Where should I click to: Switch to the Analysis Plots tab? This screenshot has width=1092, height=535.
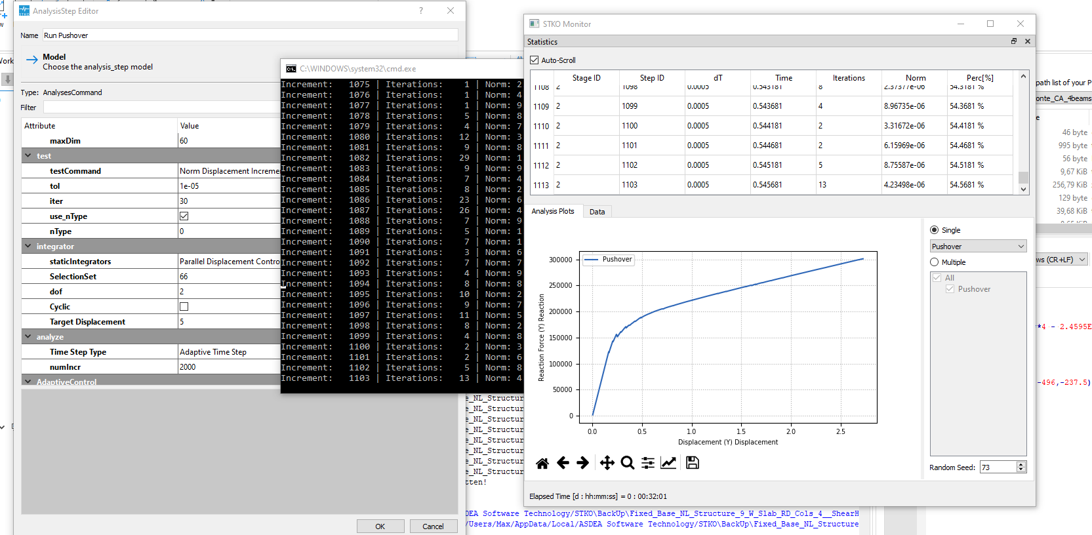pos(553,211)
